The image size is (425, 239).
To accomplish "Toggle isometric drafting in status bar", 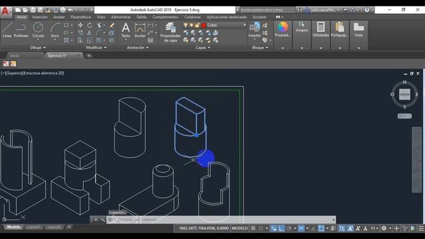I will click(x=301, y=228).
